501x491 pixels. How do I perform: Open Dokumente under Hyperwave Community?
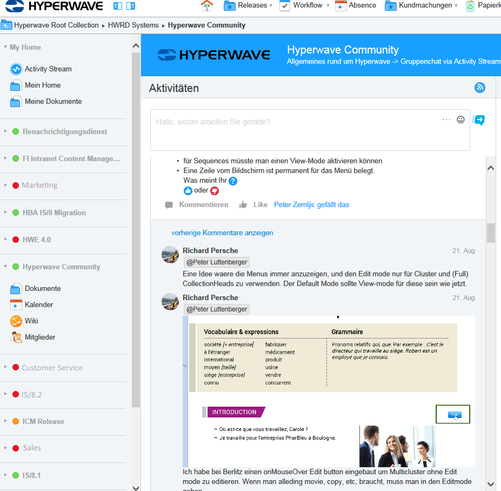click(x=43, y=288)
